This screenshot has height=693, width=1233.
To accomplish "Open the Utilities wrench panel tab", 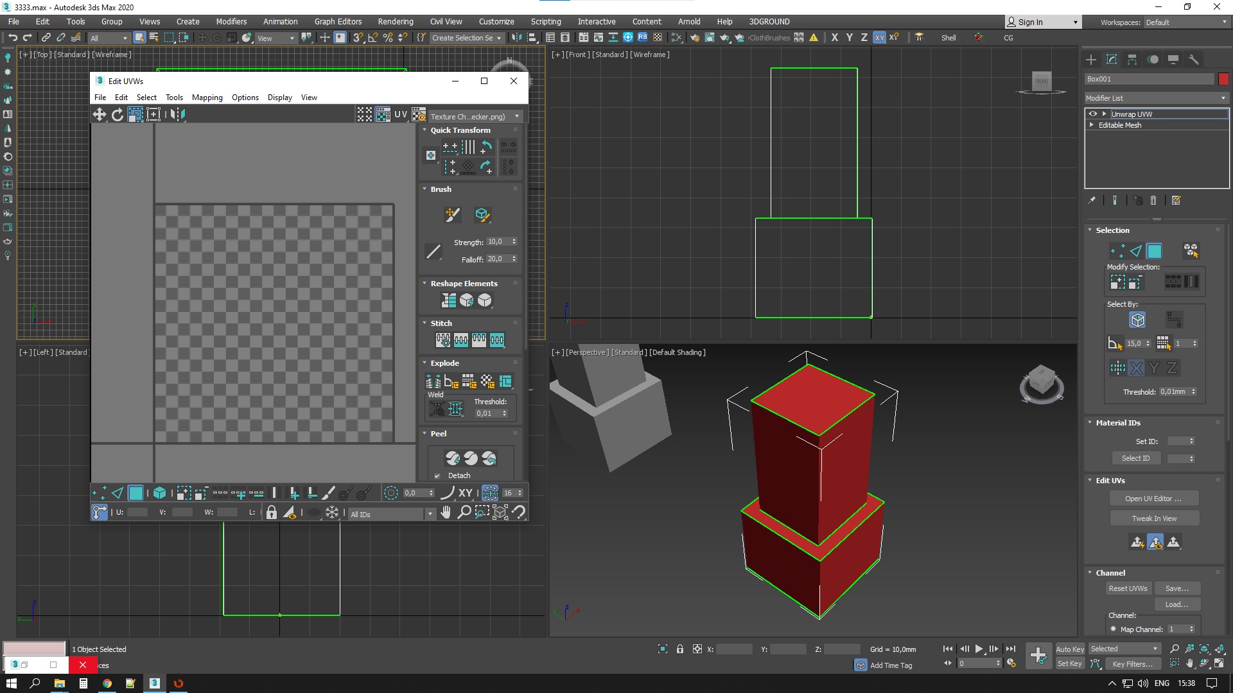I will tap(1194, 60).
